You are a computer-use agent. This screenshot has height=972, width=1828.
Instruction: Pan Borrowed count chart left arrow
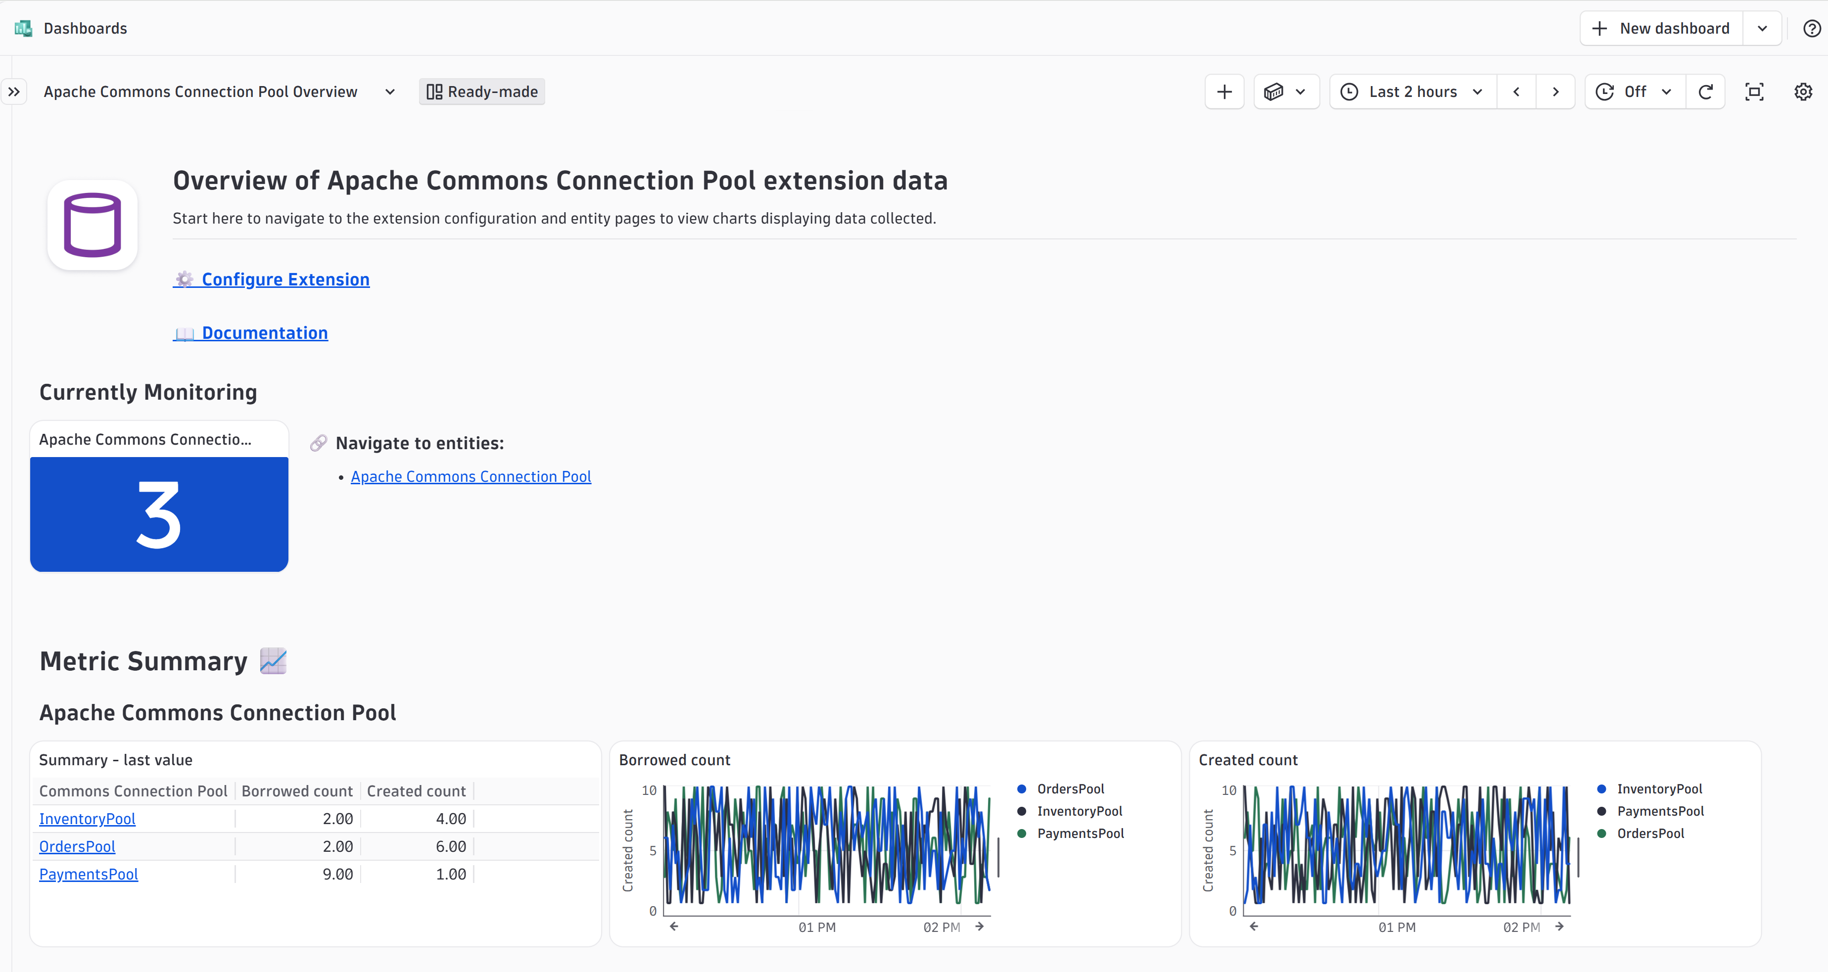674,926
